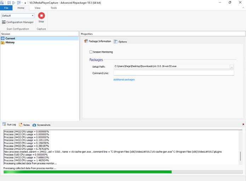Switch to the Notes tab
The image size is (246, 181).
click(24, 125)
